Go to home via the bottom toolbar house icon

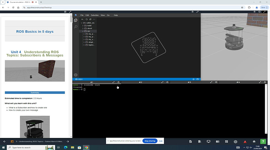(x=254, y=141)
